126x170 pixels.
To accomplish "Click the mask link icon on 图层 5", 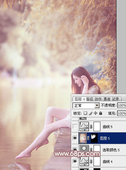I will pyautogui.click(x=88, y=138).
